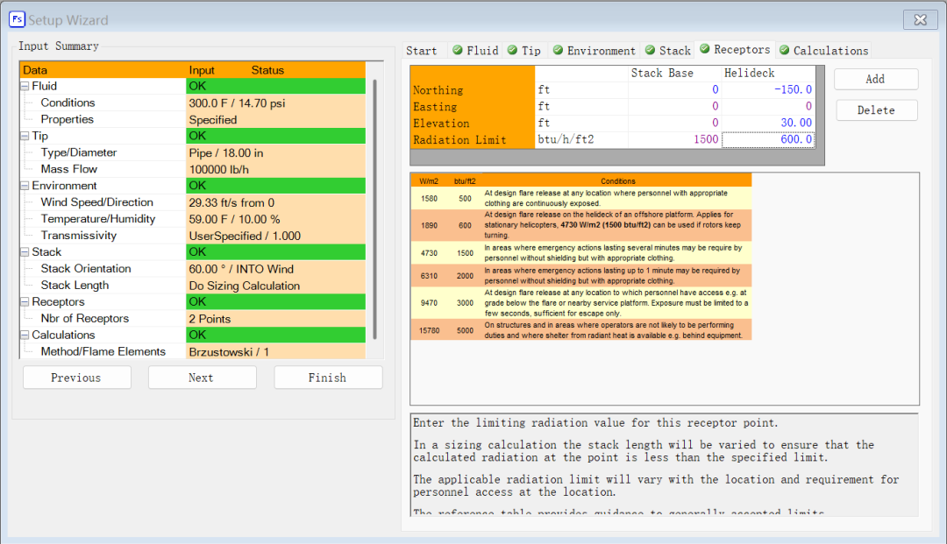Collapse the Calculations tree node
Viewport: 947px width, 544px height.
pos(25,335)
